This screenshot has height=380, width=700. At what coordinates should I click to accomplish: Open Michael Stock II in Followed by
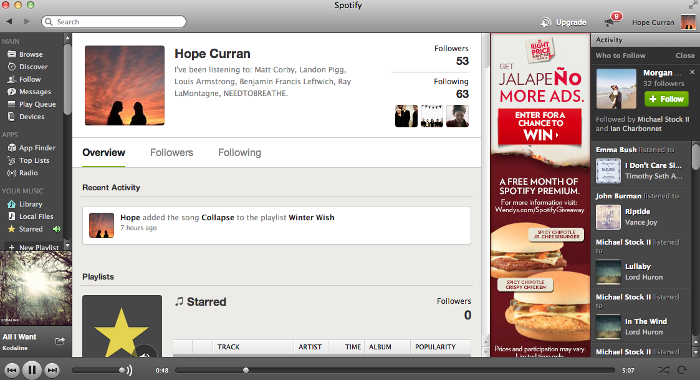click(x=663, y=119)
